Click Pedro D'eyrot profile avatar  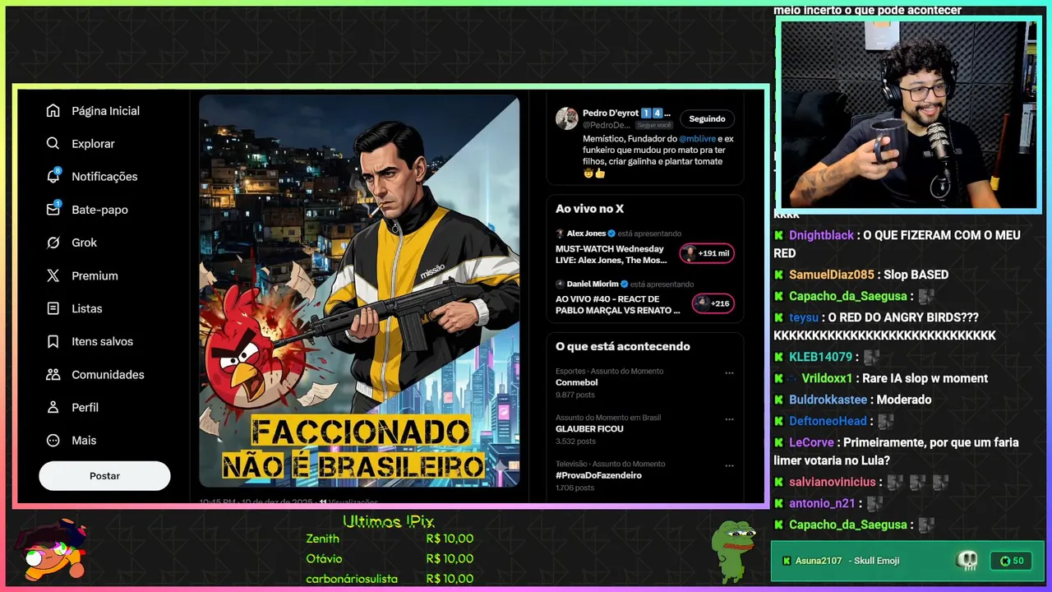point(566,118)
